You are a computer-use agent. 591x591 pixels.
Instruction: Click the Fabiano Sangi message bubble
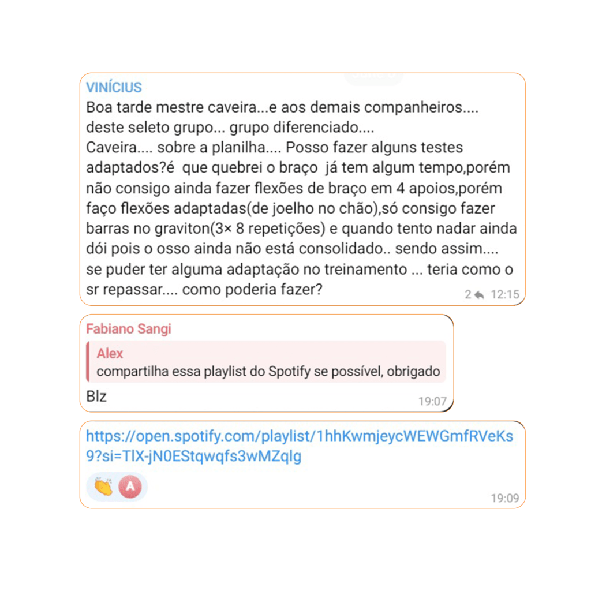(x=267, y=363)
